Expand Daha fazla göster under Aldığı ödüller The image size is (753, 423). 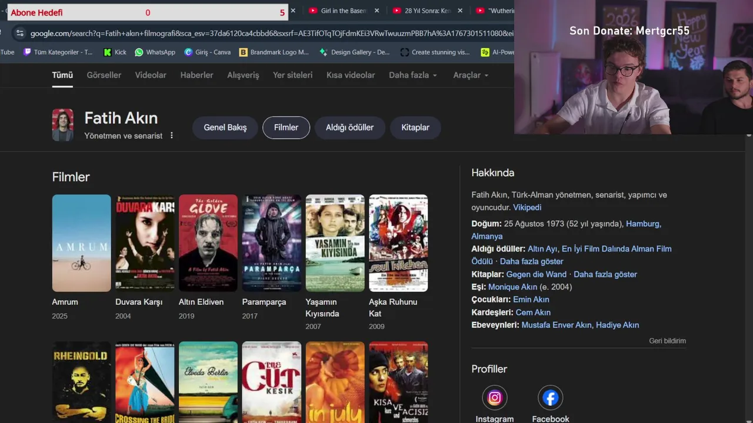coord(532,261)
